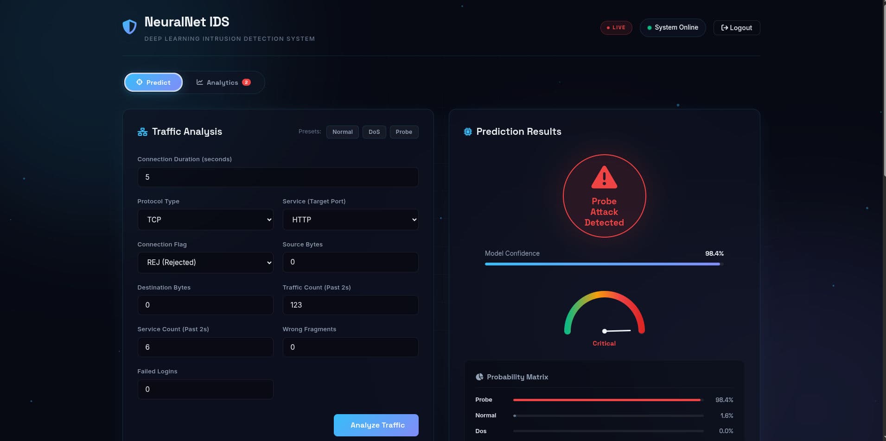Click the pie chart icon beside Probability Matrix
The image size is (886, 441).
coord(479,377)
